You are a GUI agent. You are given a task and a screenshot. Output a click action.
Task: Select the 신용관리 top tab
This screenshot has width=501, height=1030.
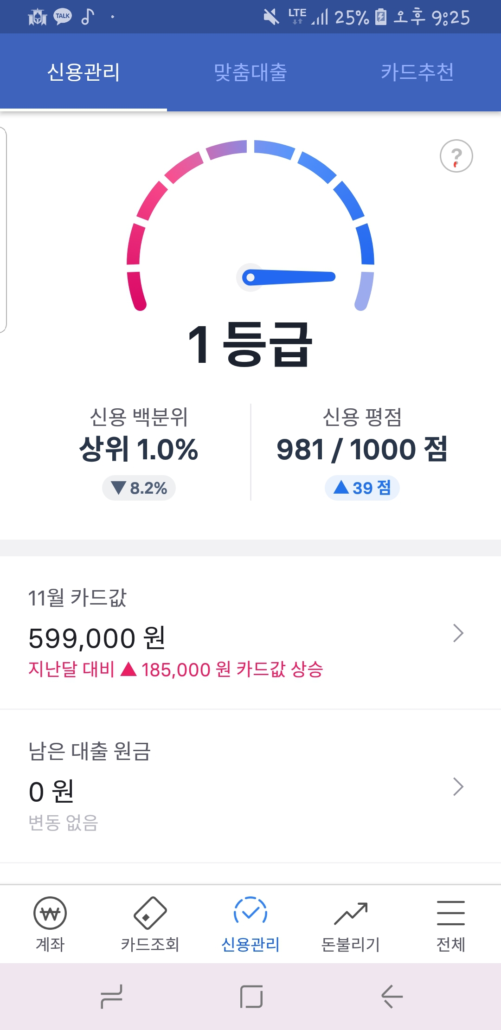83,72
